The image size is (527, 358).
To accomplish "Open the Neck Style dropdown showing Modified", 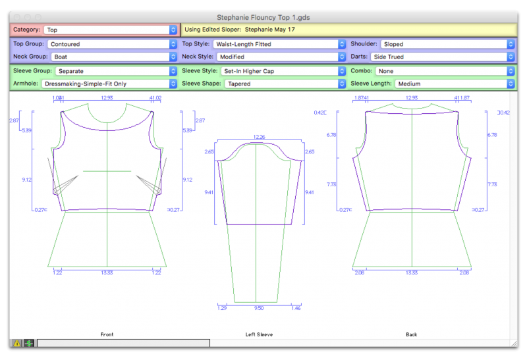I will click(x=281, y=57).
